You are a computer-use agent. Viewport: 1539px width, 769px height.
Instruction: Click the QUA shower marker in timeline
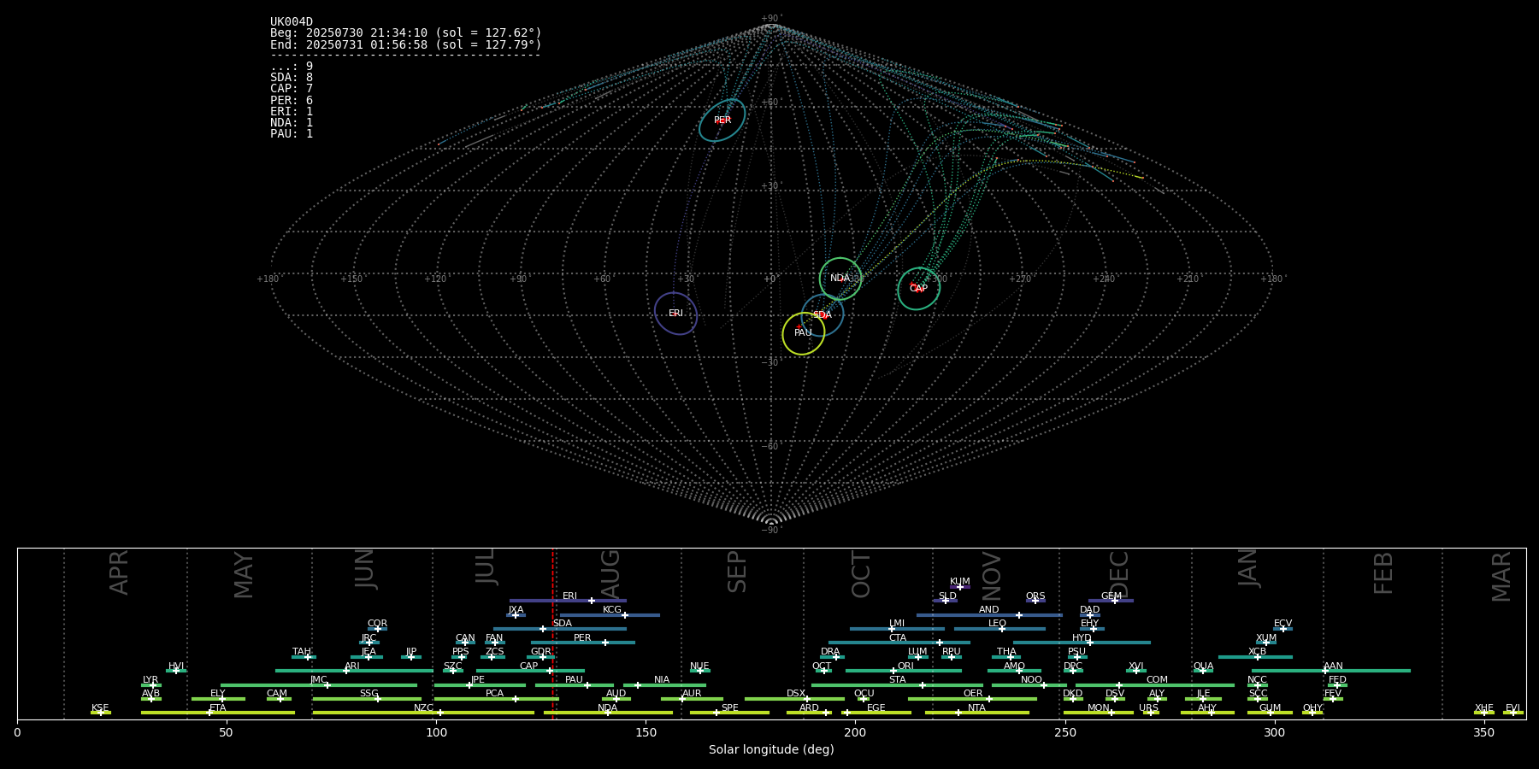(1202, 671)
